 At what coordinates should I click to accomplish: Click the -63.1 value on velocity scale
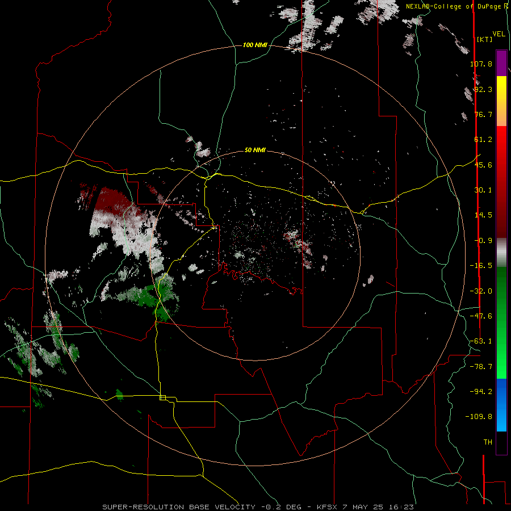[x=481, y=341]
